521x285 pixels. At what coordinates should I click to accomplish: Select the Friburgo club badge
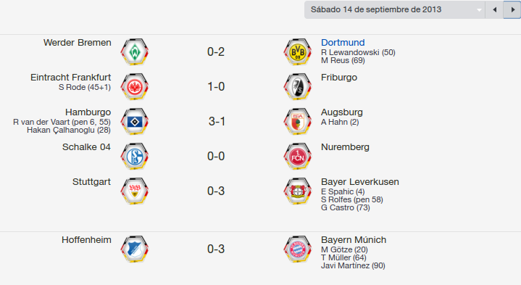pos(298,87)
